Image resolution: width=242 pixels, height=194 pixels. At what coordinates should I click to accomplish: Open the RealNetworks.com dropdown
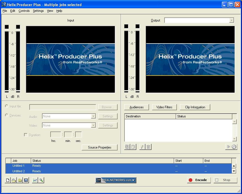(116, 180)
